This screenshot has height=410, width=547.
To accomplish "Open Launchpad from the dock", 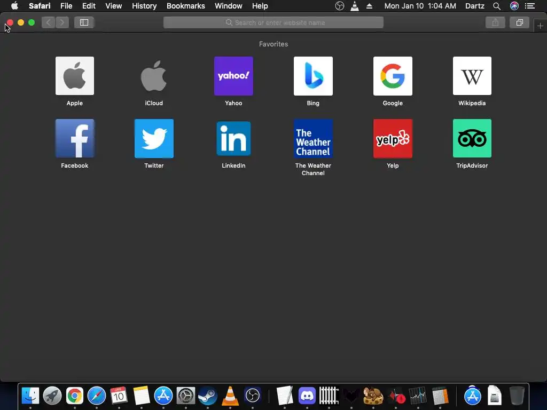I will [52, 396].
